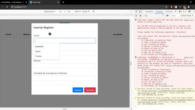Clear the console
This screenshot has width=195, height=110.
click(140, 16)
